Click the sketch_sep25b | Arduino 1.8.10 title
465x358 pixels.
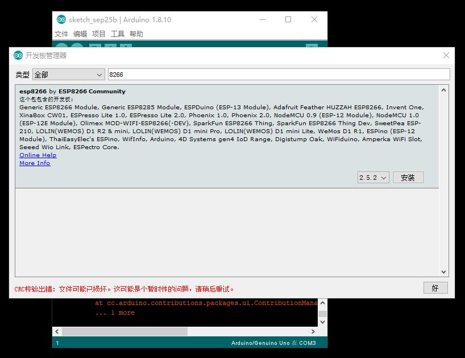coord(120,19)
